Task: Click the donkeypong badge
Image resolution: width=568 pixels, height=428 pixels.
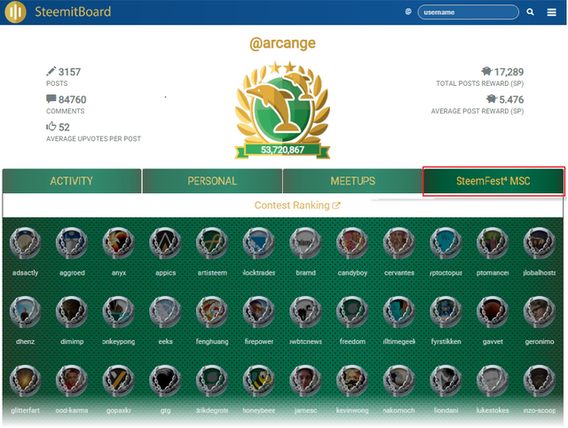Action: 118,312
